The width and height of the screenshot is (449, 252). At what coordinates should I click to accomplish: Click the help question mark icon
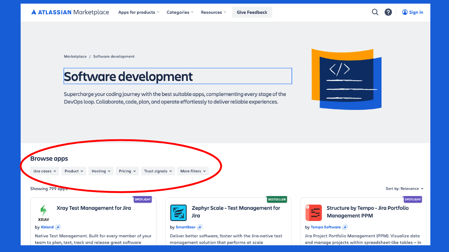(x=388, y=12)
